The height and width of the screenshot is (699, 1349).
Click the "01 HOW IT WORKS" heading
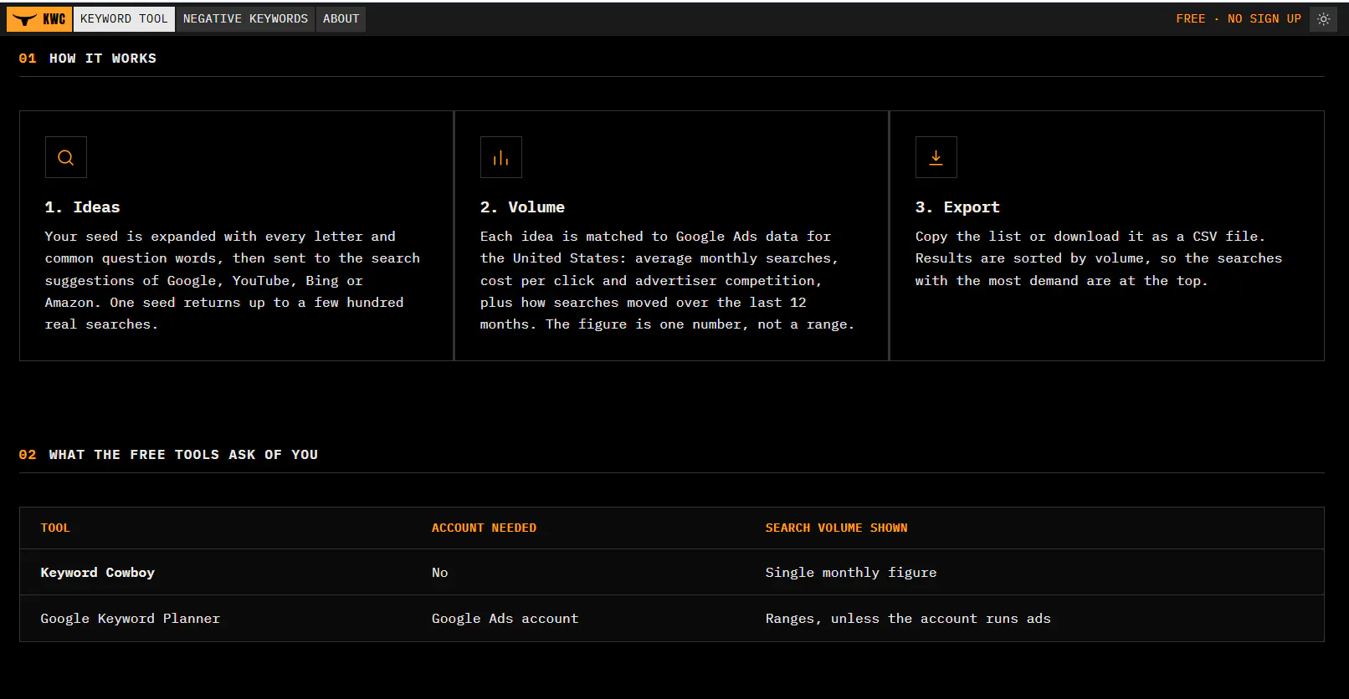point(88,59)
